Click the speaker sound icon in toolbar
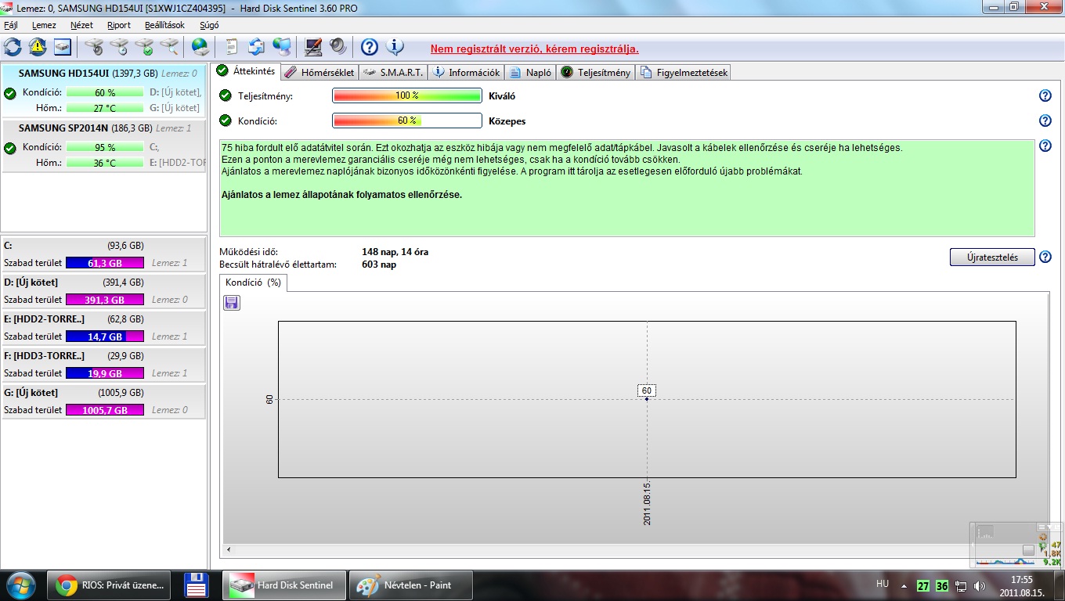 point(338,47)
